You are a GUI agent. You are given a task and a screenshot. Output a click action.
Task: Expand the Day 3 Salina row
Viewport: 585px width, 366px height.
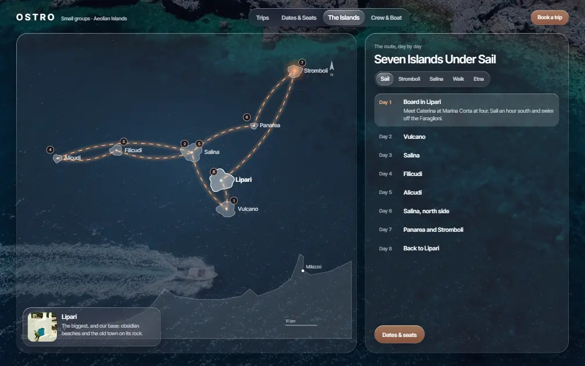[467, 155]
